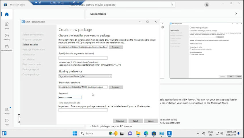Close the MSIX Packaging Tool window

156,22
